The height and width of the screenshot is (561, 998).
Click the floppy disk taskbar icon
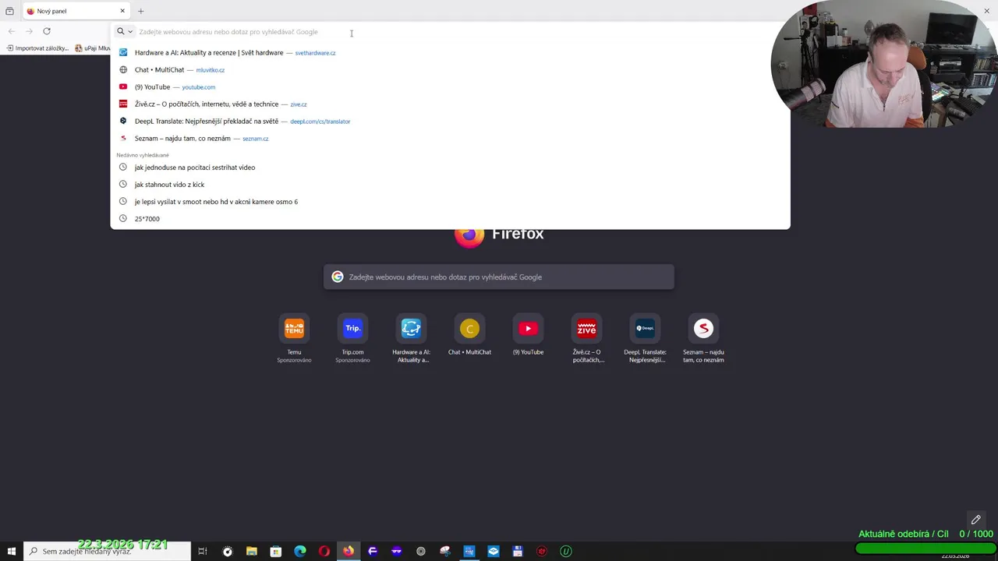518,552
